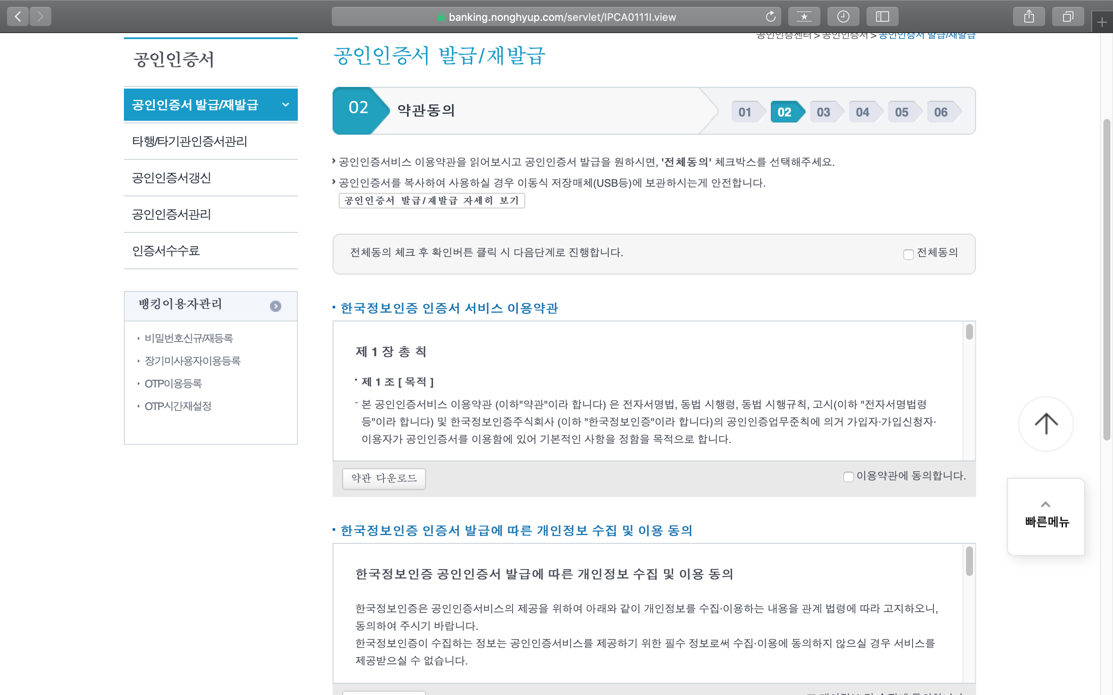Image resolution: width=1113 pixels, height=695 pixels.
Task: Expand 공인인증서 발급/재발급 menu chevron
Action: pyautogui.click(x=286, y=105)
